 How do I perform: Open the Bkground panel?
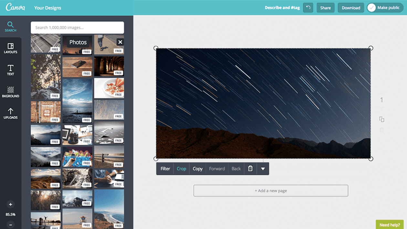click(x=10, y=92)
